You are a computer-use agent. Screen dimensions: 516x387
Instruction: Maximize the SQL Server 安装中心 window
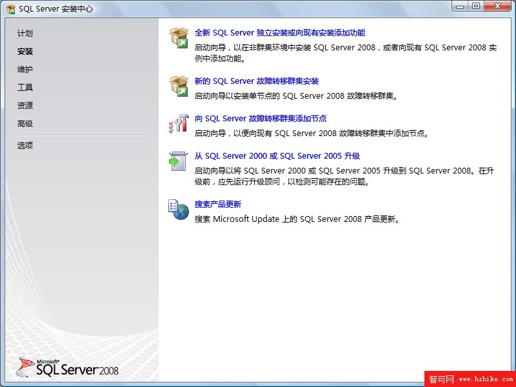click(x=476, y=6)
